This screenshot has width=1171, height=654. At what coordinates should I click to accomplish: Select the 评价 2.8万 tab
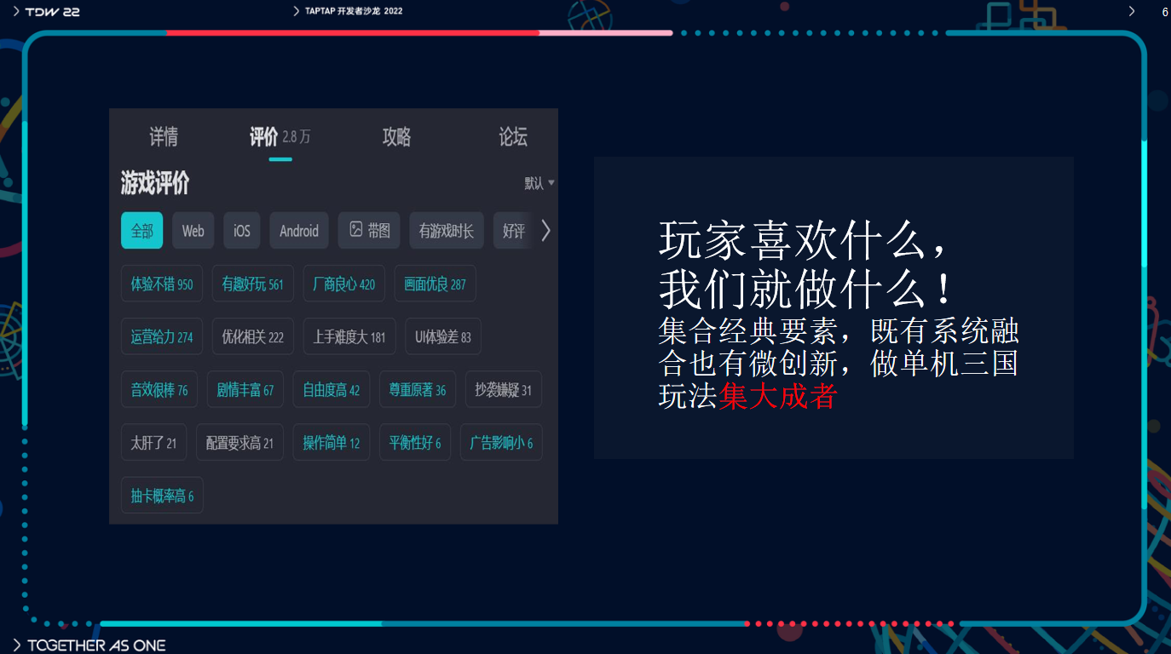click(280, 137)
